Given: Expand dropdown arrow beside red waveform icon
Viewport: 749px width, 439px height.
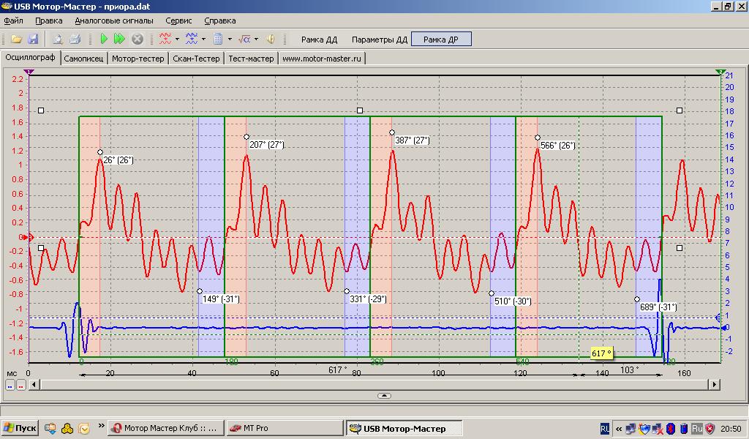Looking at the screenshot, I should point(178,39).
